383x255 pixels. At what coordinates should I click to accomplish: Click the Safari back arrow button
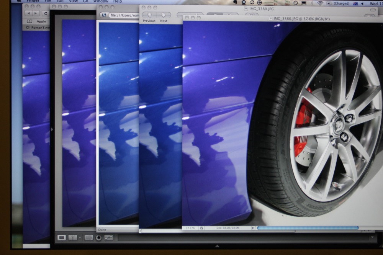click(x=28, y=13)
